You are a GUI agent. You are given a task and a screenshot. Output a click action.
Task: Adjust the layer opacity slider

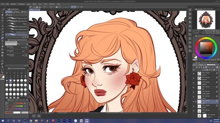pyautogui.click(x=211, y=65)
